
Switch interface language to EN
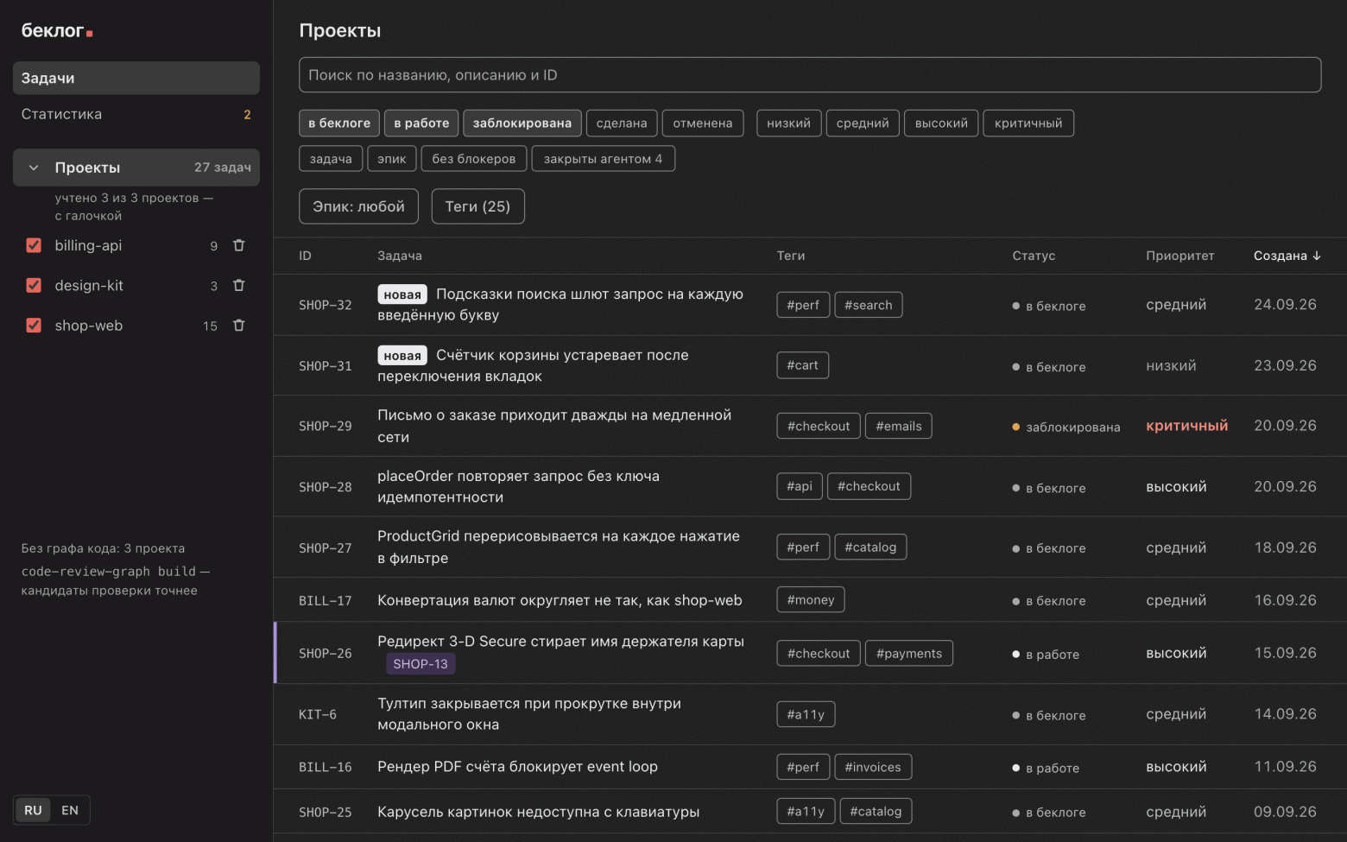click(70, 810)
